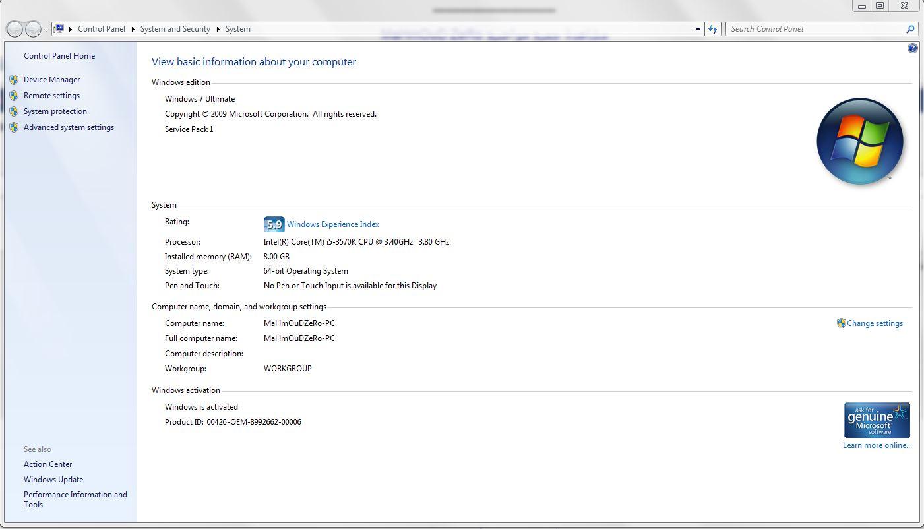Click the search magnifier icon
The image size is (924, 529).
tap(911, 29)
